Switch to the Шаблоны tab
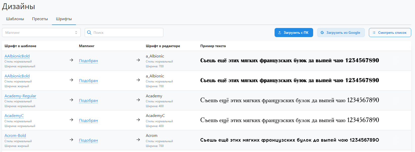 (15, 19)
